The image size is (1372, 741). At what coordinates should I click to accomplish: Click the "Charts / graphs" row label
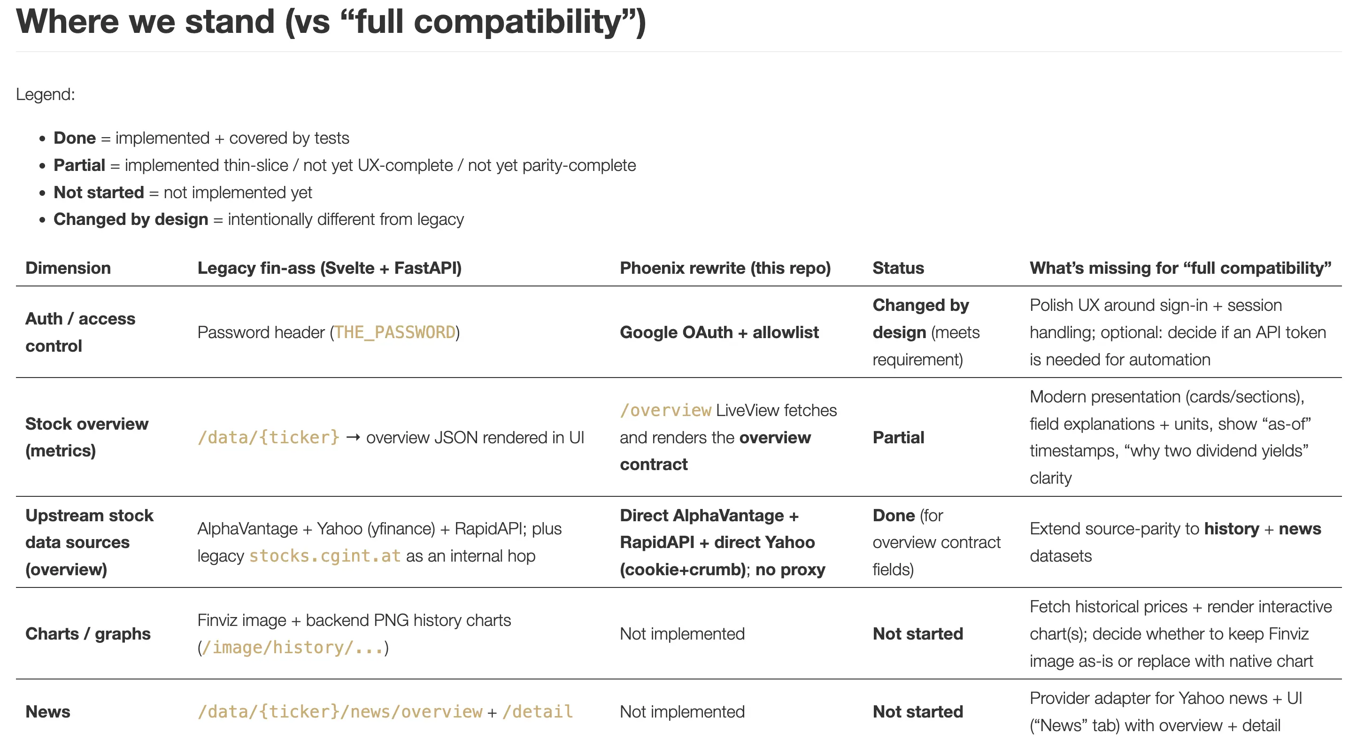[x=88, y=633]
